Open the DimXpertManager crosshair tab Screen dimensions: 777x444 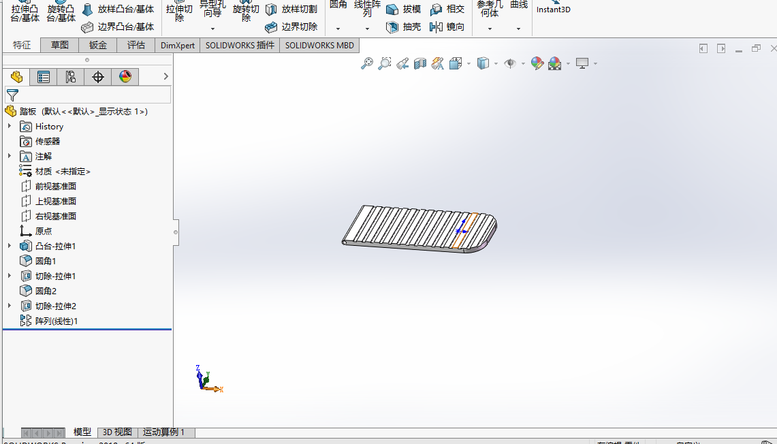[x=98, y=77]
